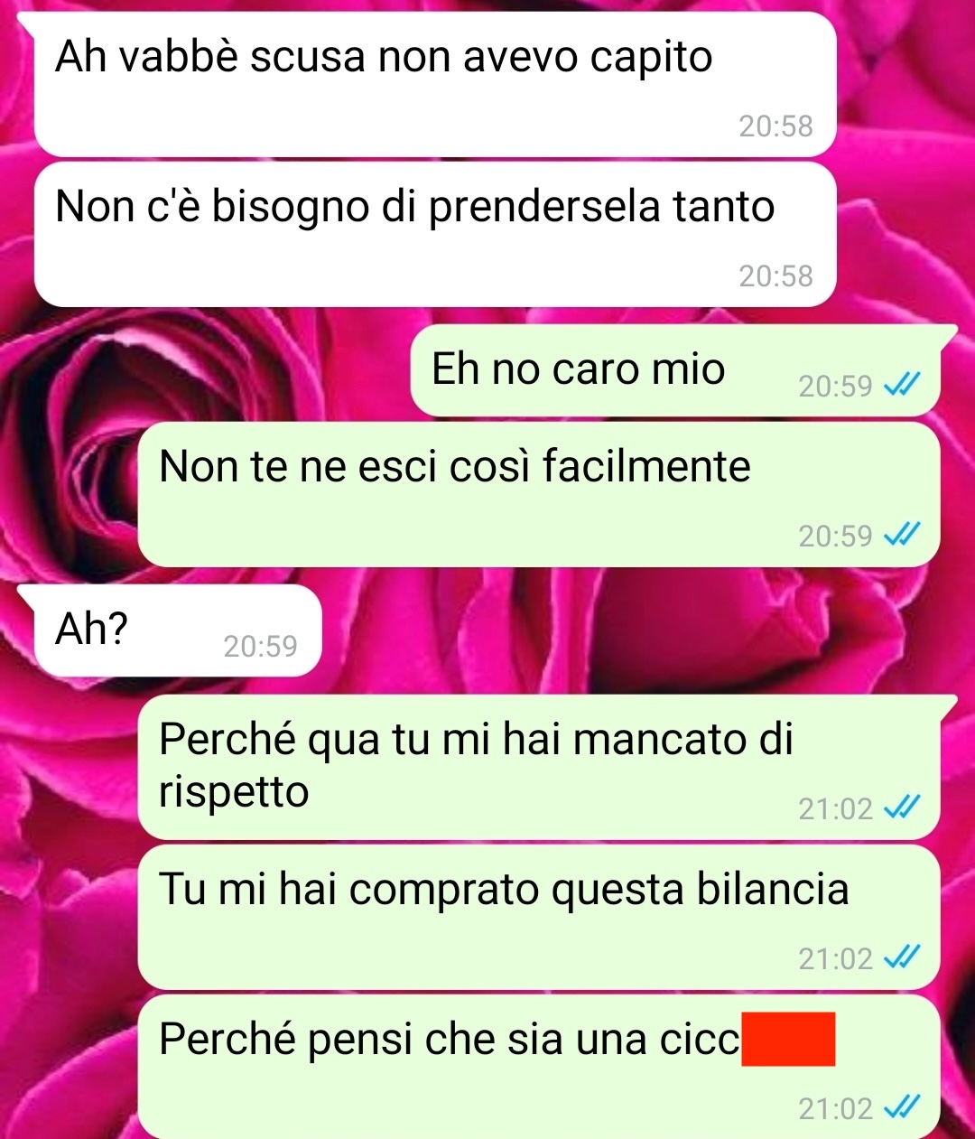This screenshot has width=975, height=1139.
Task: Select message 'Non te ne esci così facilmente'
Action: [539, 495]
